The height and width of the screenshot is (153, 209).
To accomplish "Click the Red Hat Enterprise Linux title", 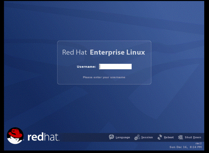I will [104, 52].
